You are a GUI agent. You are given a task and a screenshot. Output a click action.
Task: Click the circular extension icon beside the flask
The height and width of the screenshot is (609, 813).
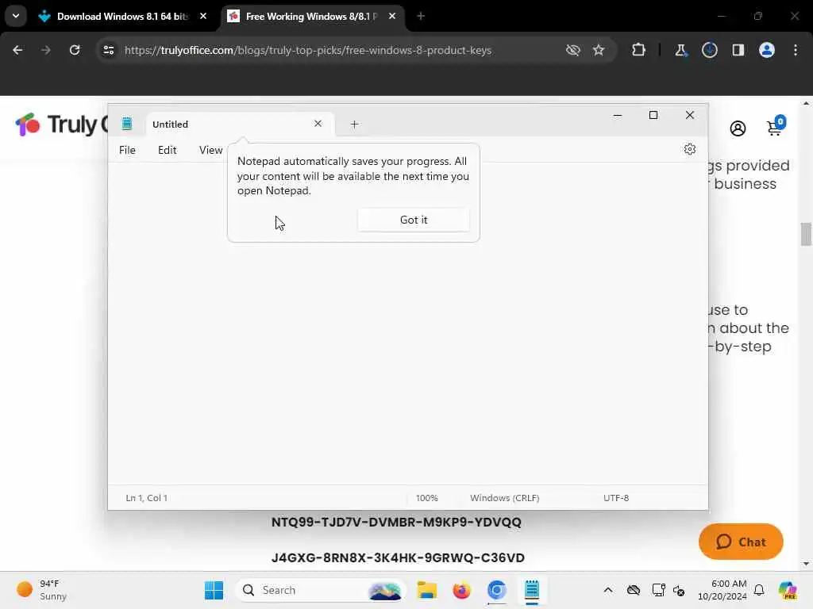coord(709,50)
